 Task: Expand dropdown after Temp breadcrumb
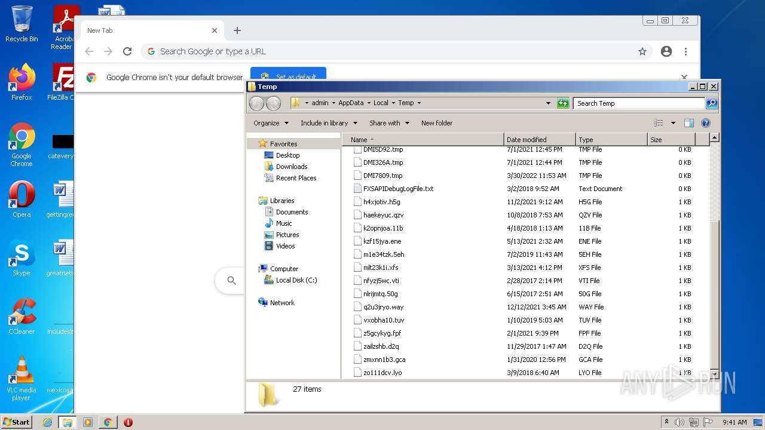(x=419, y=103)
